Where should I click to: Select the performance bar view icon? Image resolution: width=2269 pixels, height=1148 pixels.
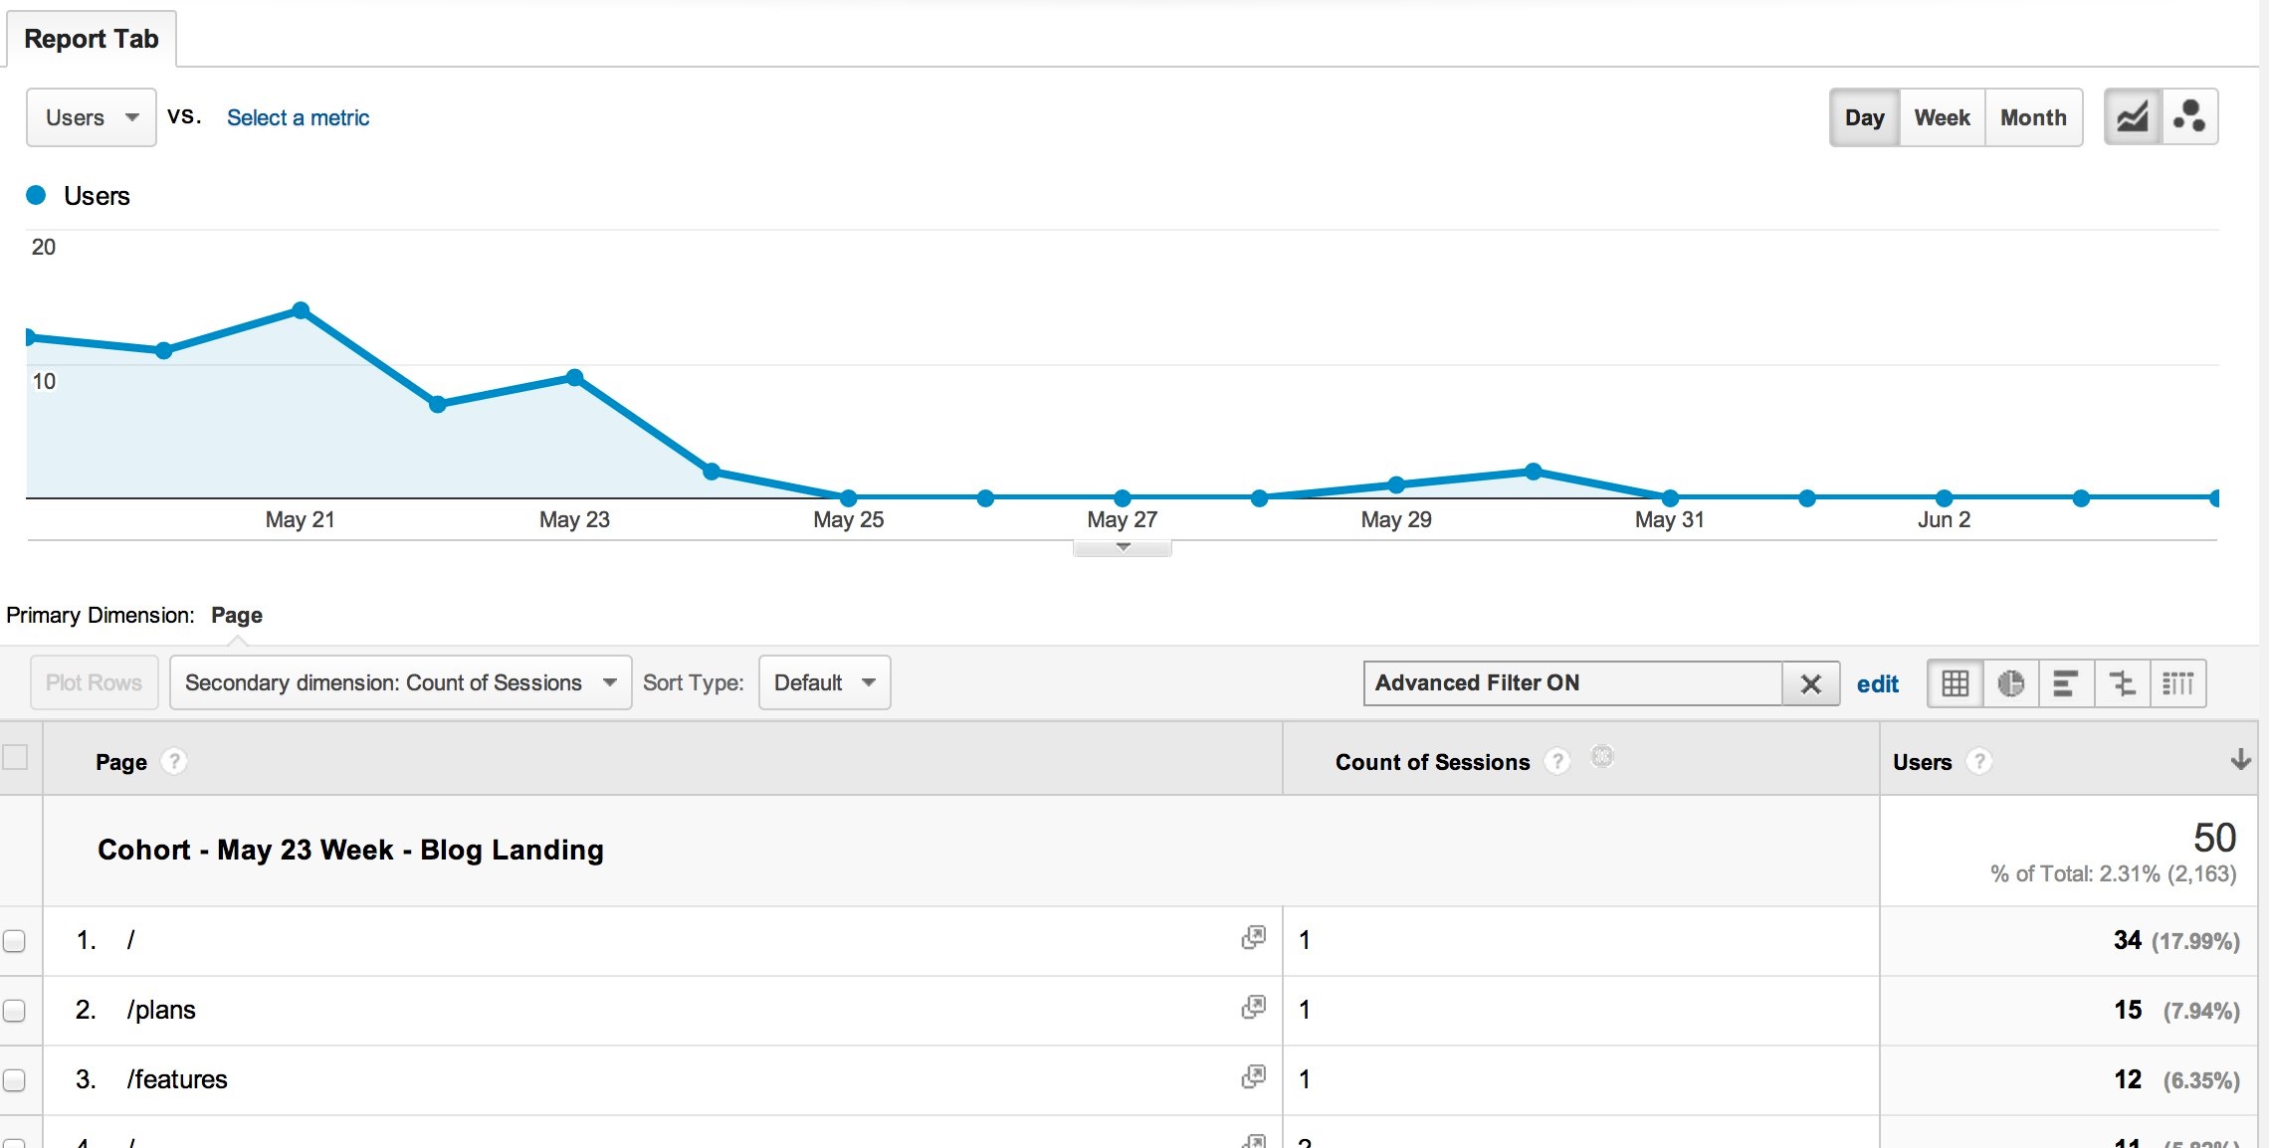click(2066, 683)
